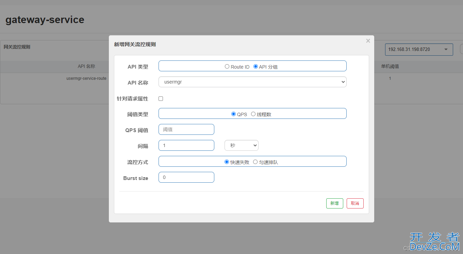Select the Route ID radio button
Viewport: 463px width, 254px height.
point(227,67)
